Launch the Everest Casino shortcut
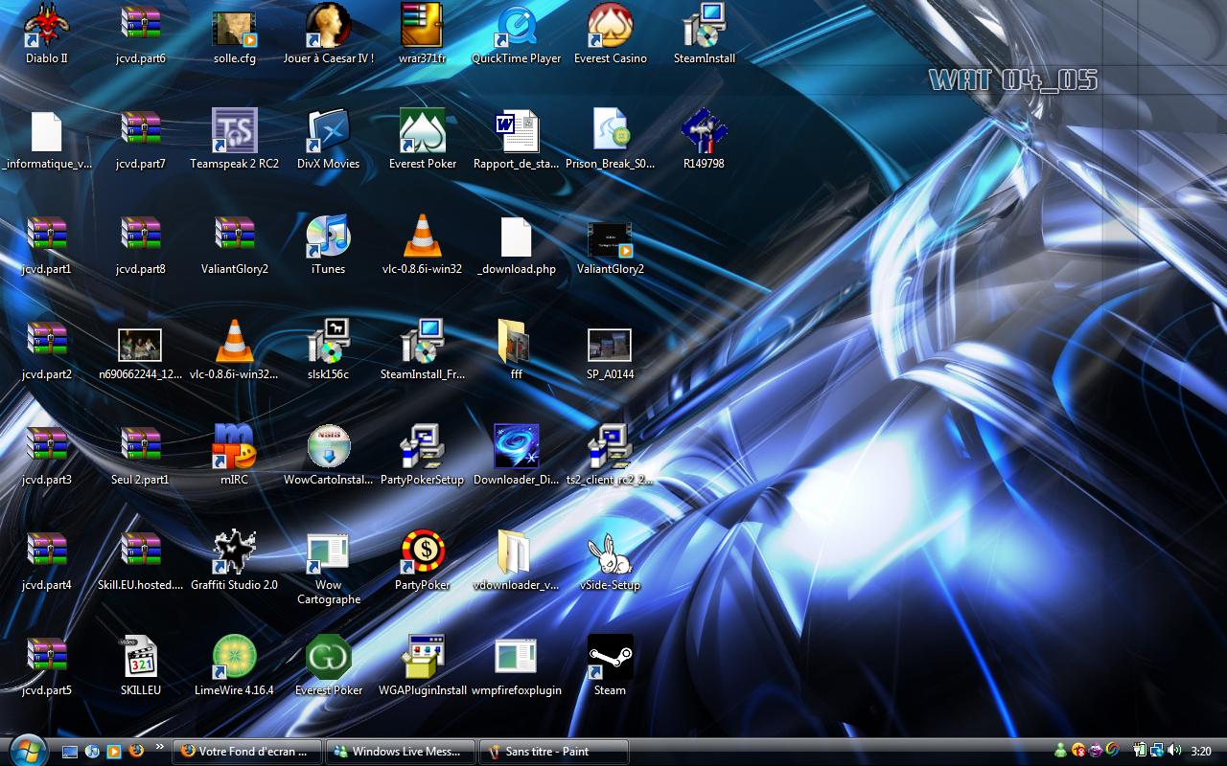 [610, 26]
